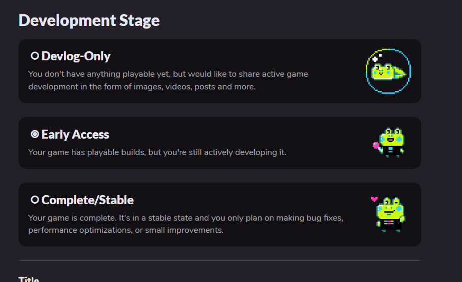Select the Complete/Stable radio button

35,200
